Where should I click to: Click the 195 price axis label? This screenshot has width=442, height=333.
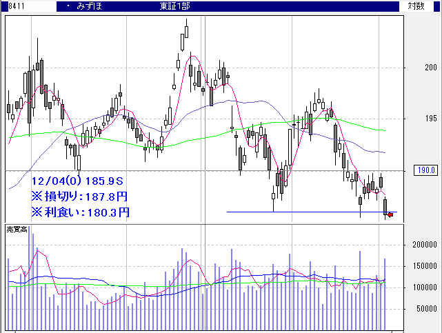tap(431, 119)
